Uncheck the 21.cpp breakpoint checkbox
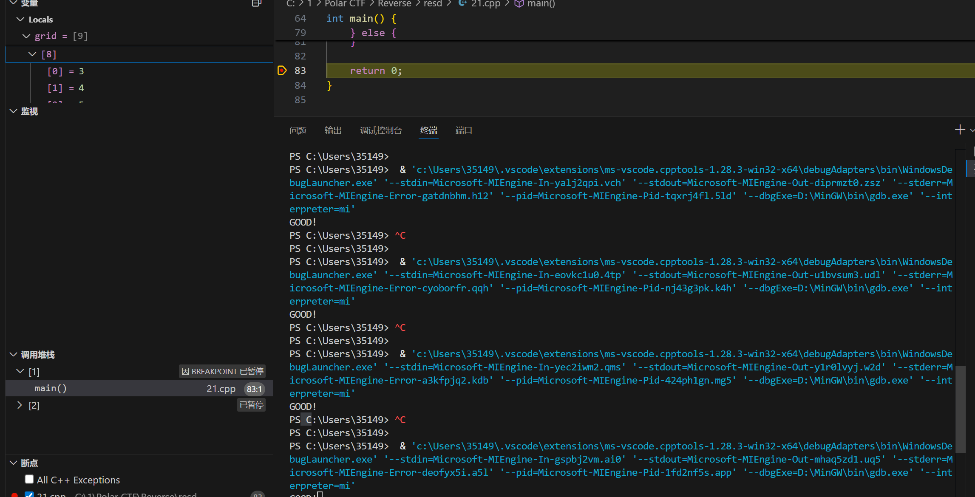The width and height of the screenshot is (975, 497). 29,494
